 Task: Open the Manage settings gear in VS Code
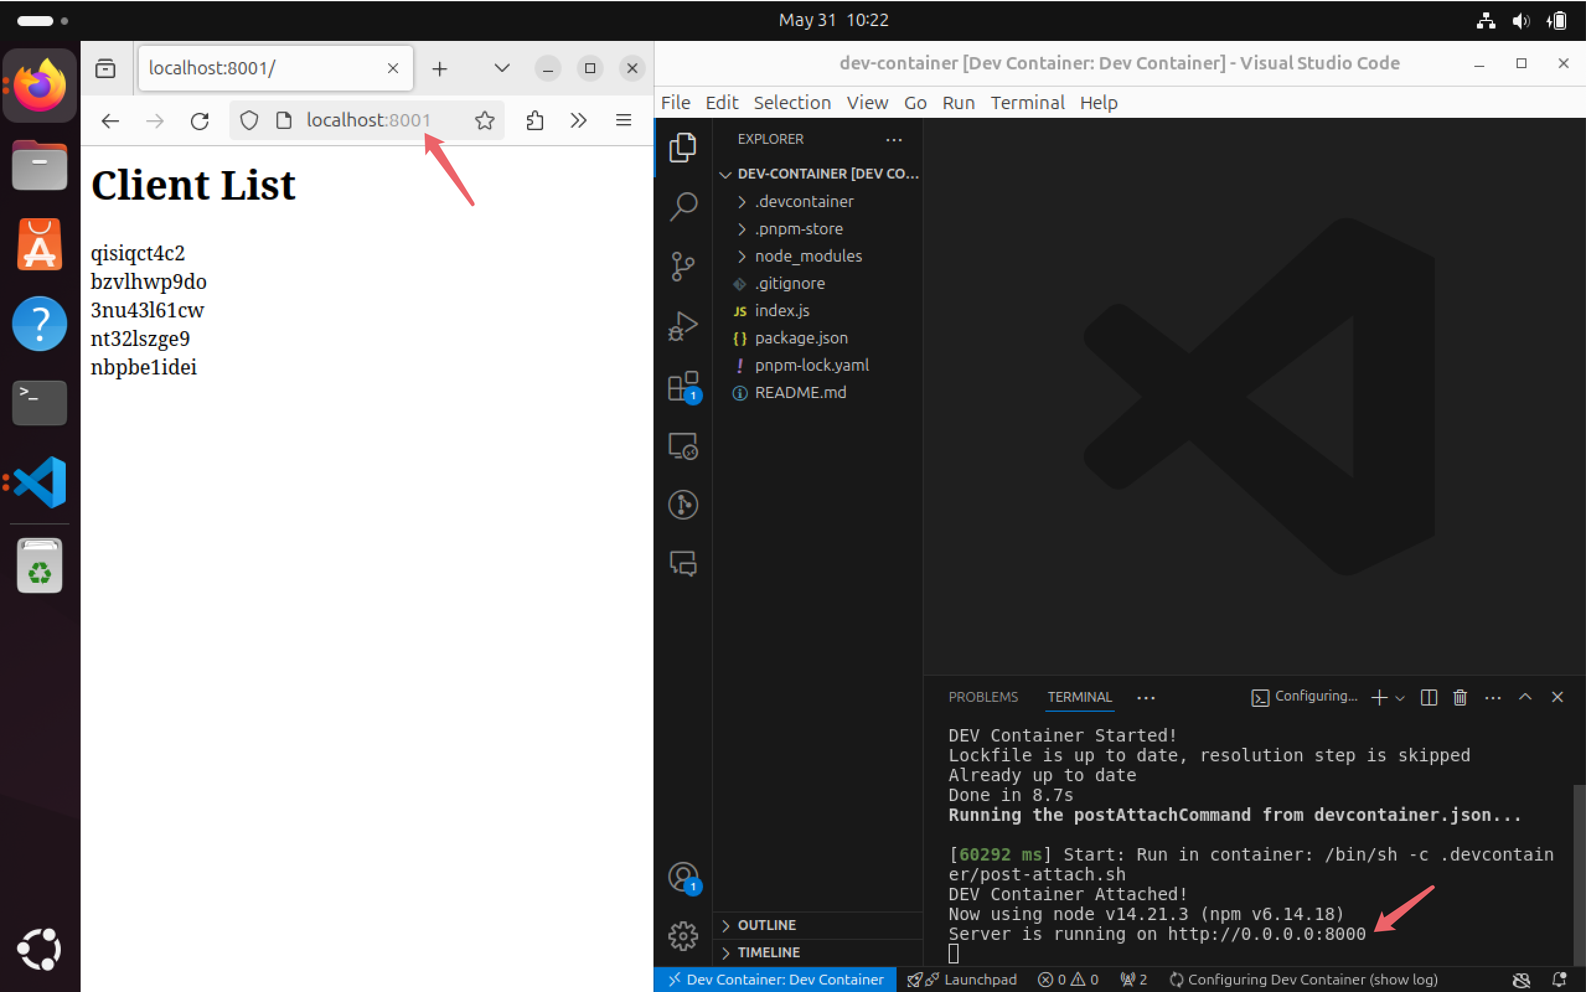(x=683, y=936)
